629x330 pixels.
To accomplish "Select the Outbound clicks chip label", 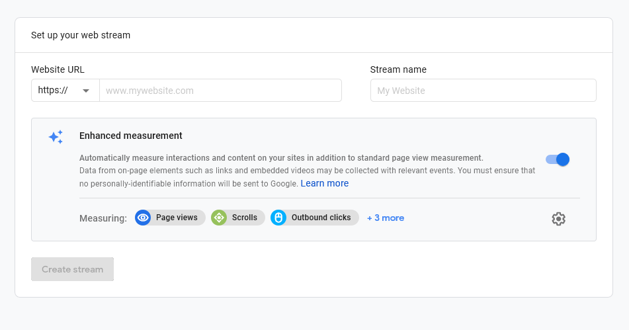I will [321, 218].
